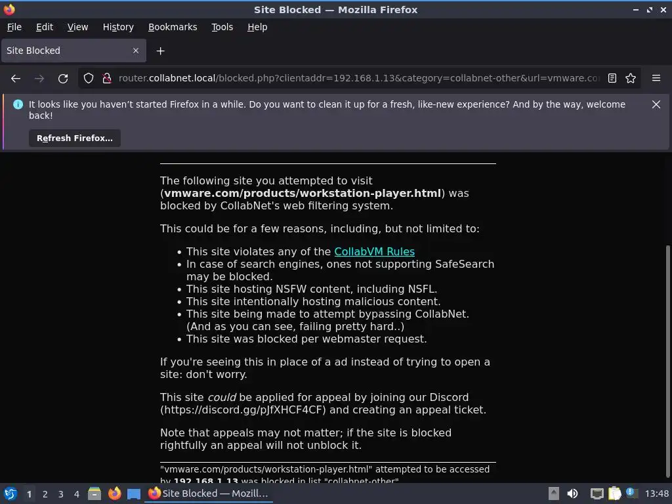Click the 13:48 clock
Viewport: 672px width, 504px height.
(x=656, y=493)
